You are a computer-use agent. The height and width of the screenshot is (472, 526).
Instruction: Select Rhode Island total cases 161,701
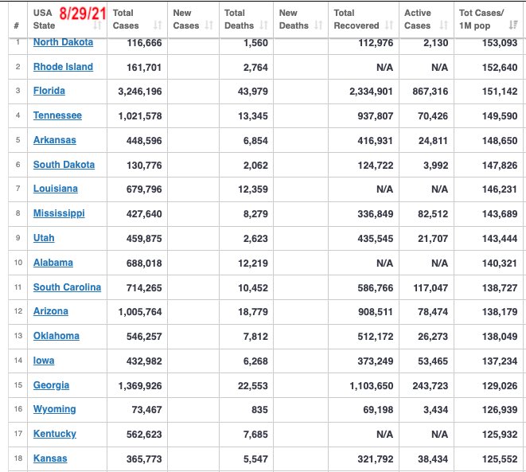[144, 68]
